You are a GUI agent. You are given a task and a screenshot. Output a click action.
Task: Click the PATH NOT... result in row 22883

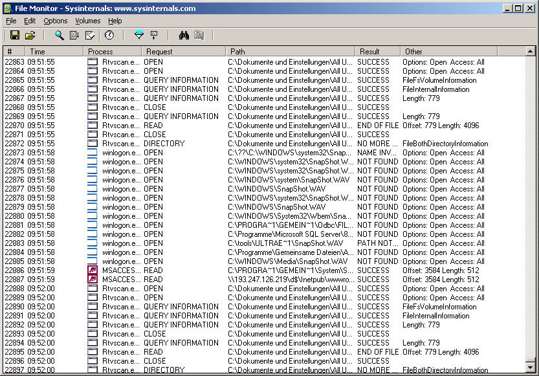tap(377, 243)
